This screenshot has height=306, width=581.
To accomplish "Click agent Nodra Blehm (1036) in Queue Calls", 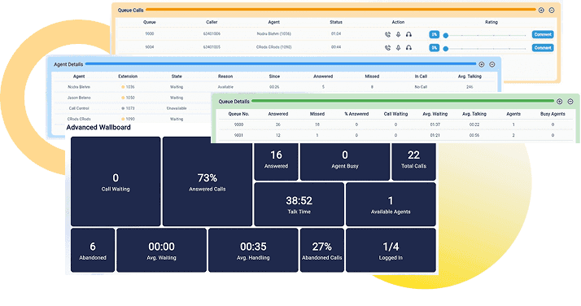I will click(274, 33).
